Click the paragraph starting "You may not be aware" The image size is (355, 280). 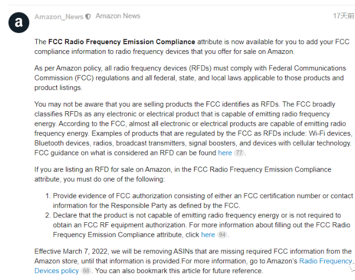193,128
